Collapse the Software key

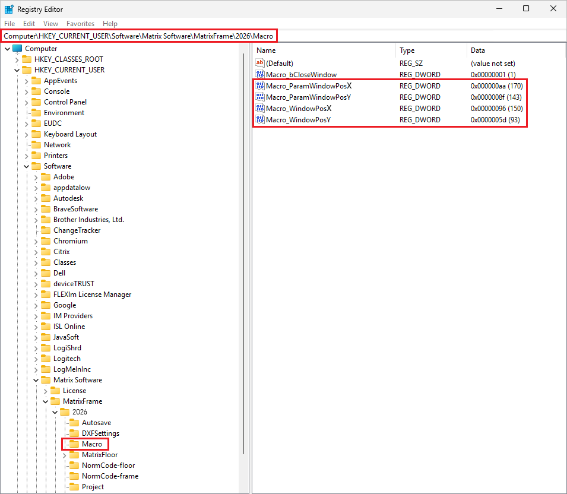pyautogui.click(x=26, y=166)
